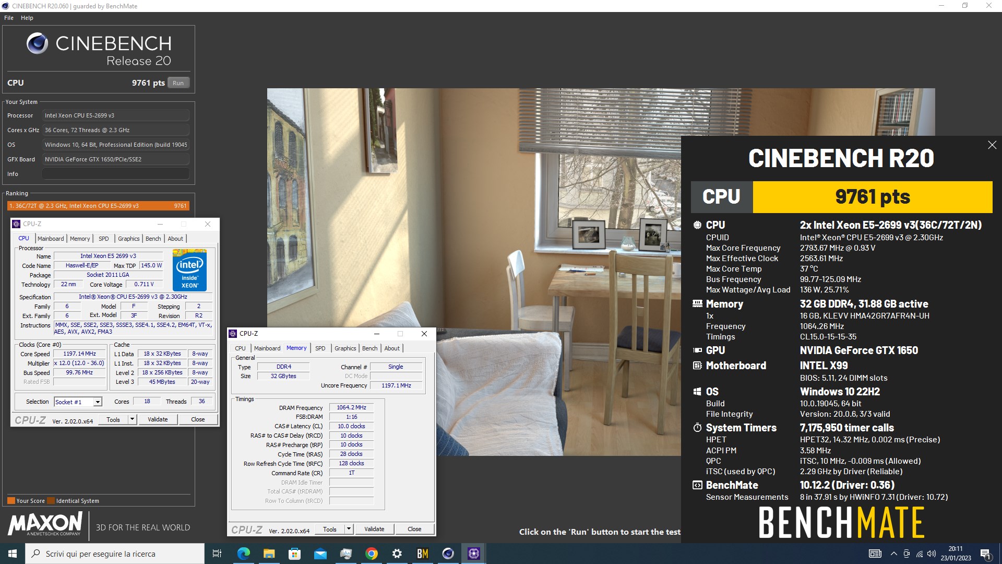Open the Help menu

coord(27,18)
